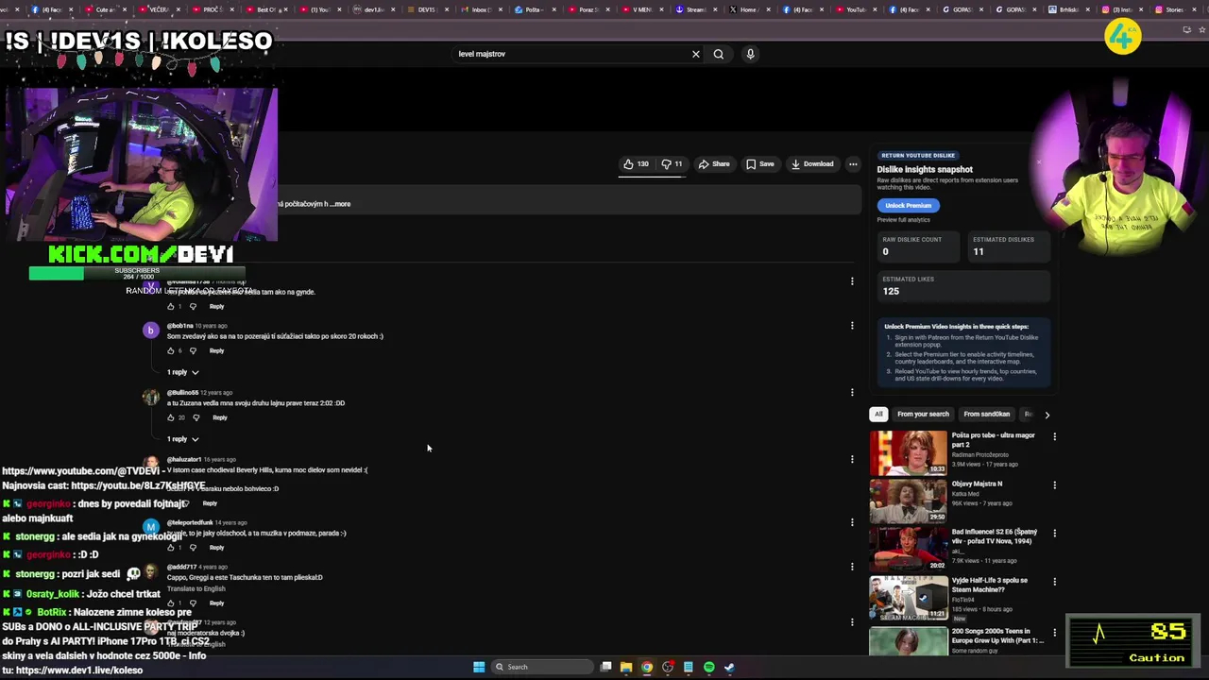Open the Preview full analytics link
This screenshot has height=680, width=1209.
click(x=903, y=220)
